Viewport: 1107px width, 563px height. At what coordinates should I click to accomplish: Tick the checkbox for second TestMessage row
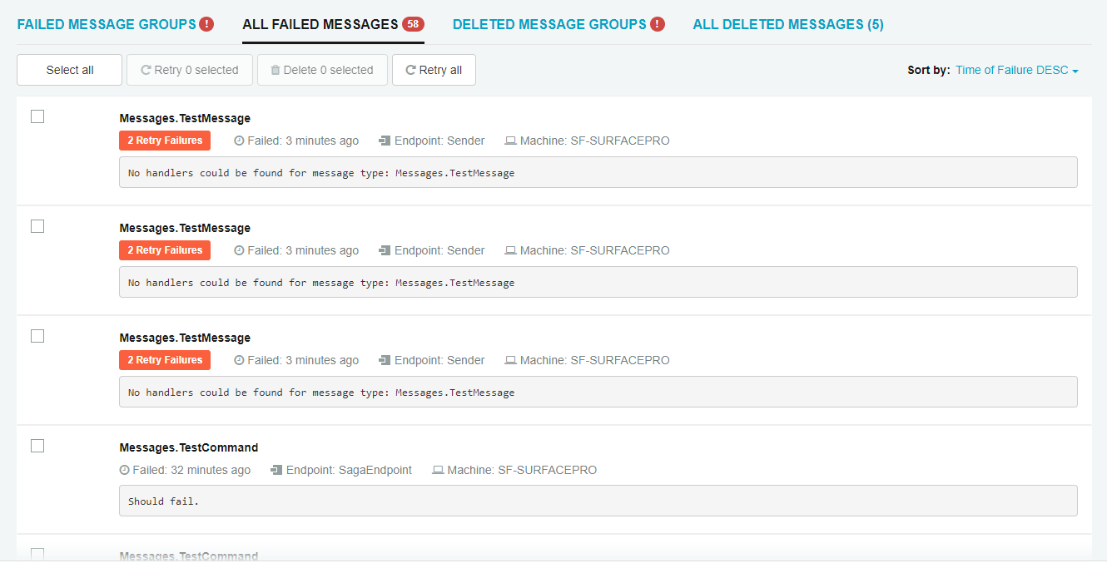click(x=37, y=226)
